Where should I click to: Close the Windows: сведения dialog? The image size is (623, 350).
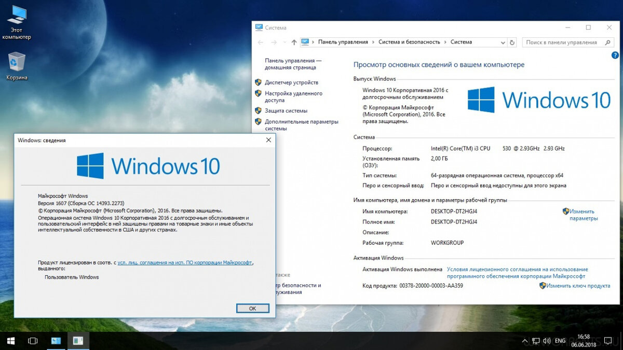268,140
